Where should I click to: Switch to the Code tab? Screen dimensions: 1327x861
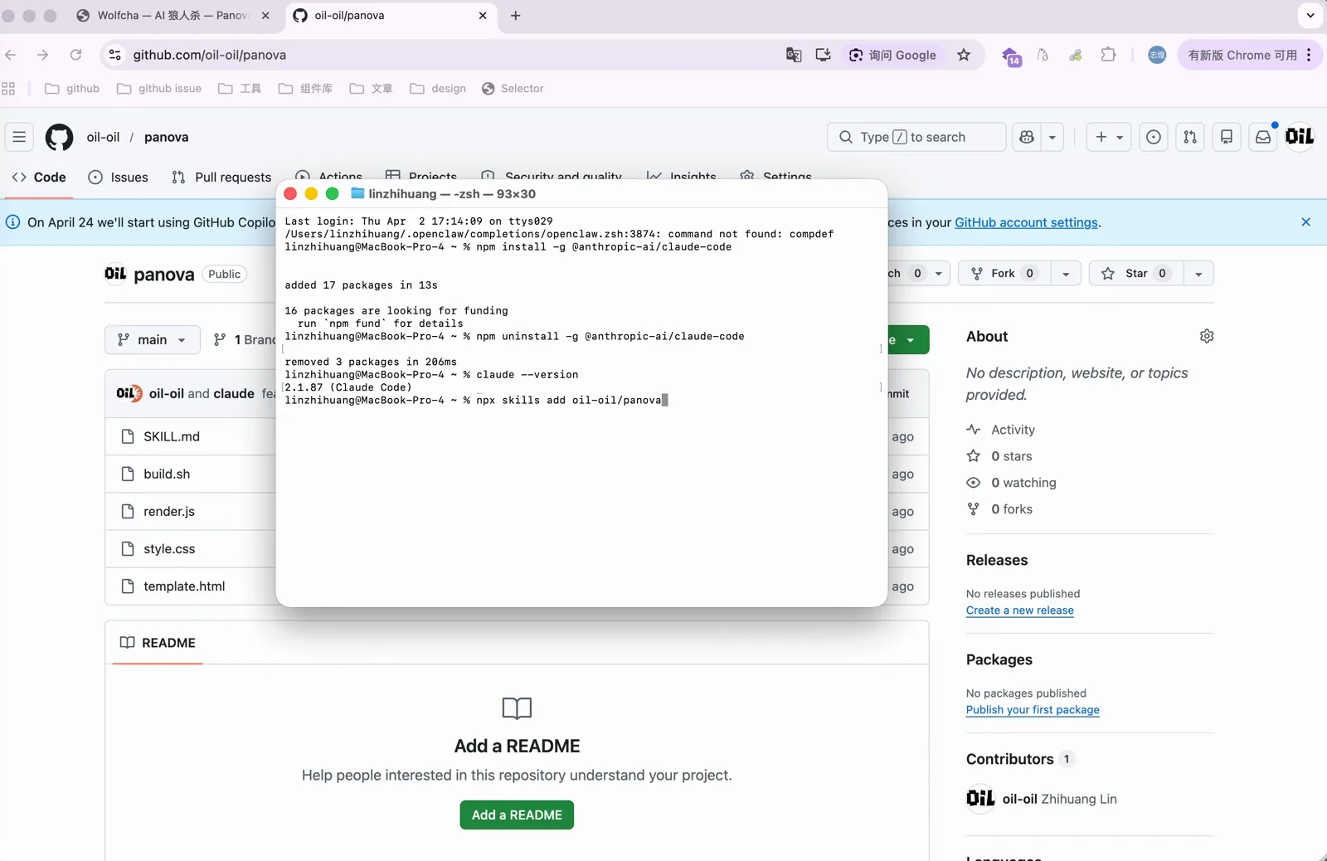click(39, 177)
